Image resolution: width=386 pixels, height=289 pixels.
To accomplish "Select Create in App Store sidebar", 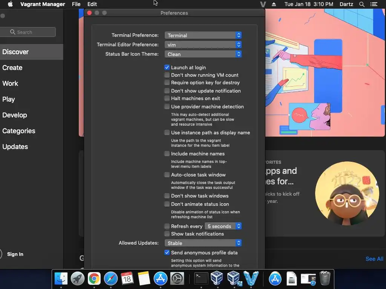I will click(x=31, y=68).
